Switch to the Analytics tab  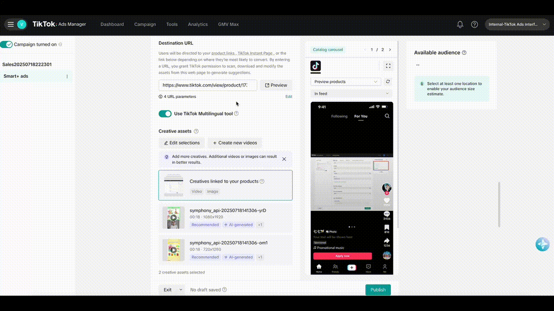click(x=198, y=25)
